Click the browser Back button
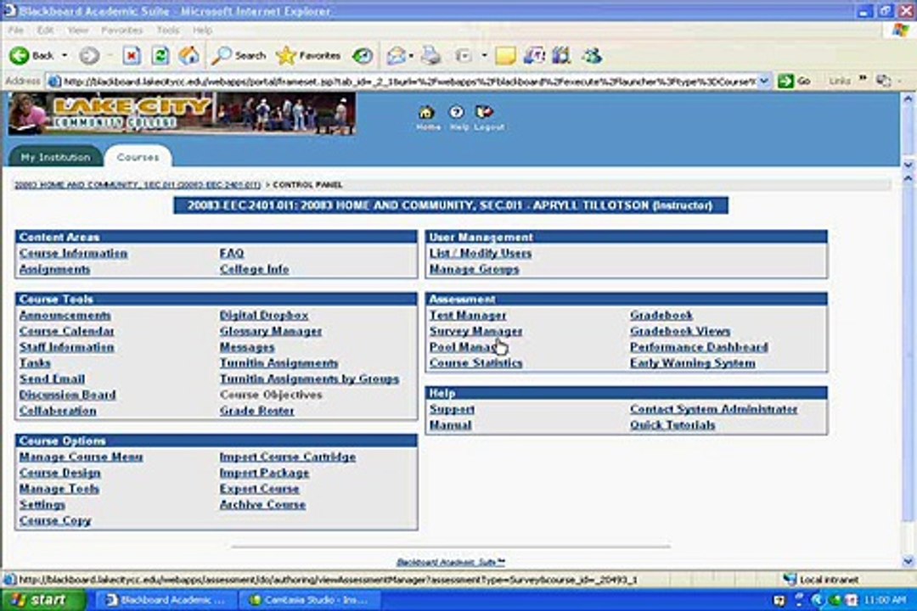The height and width of the screenshot is (611, 917). [31, 55]
